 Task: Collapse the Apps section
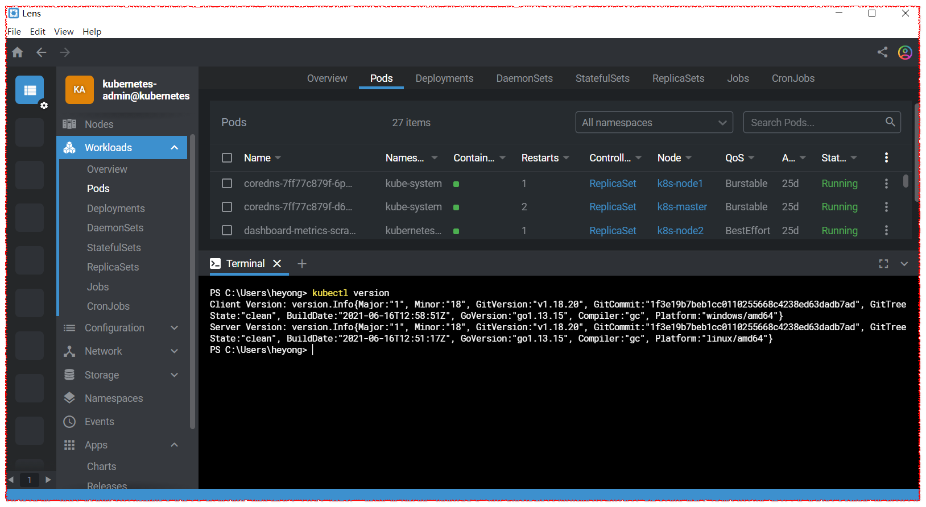175,445
